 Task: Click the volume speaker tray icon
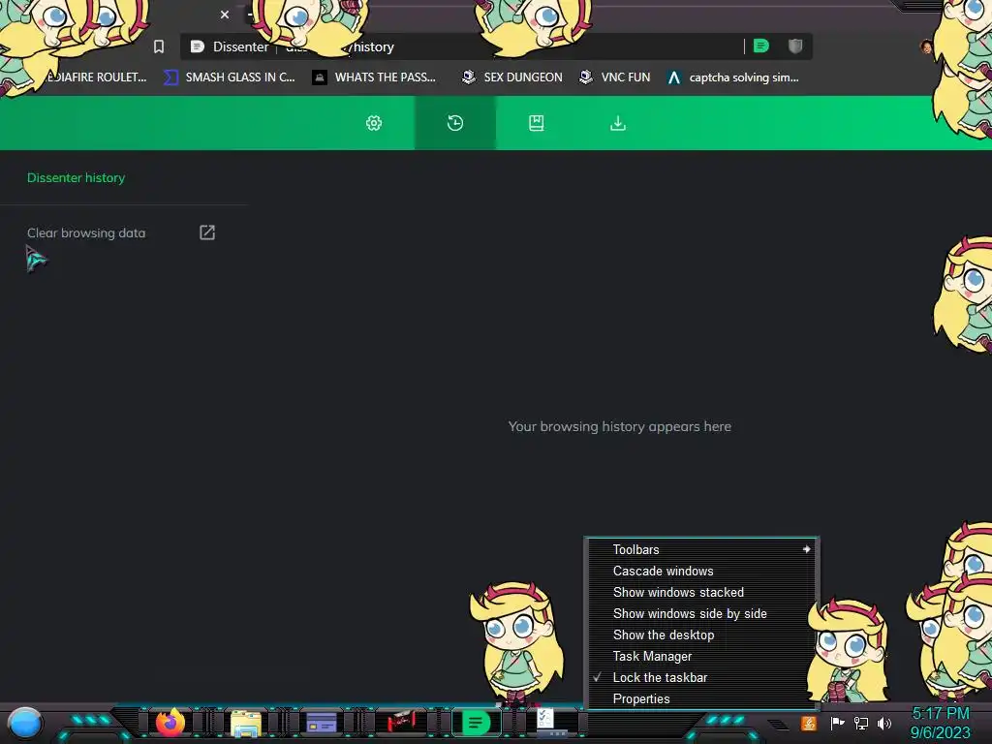(884, 723)
